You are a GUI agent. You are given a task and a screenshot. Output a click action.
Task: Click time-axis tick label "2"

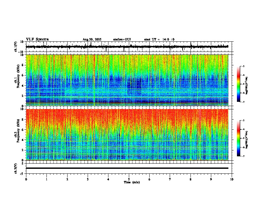point(67,179)
